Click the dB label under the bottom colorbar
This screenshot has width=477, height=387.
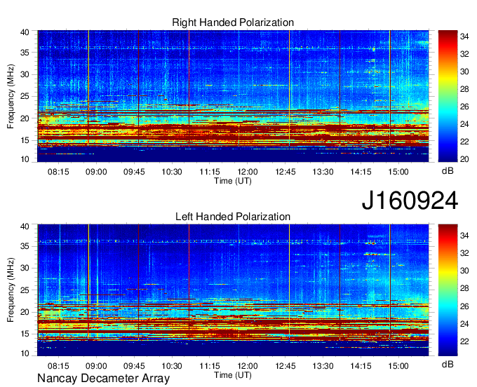448,364
